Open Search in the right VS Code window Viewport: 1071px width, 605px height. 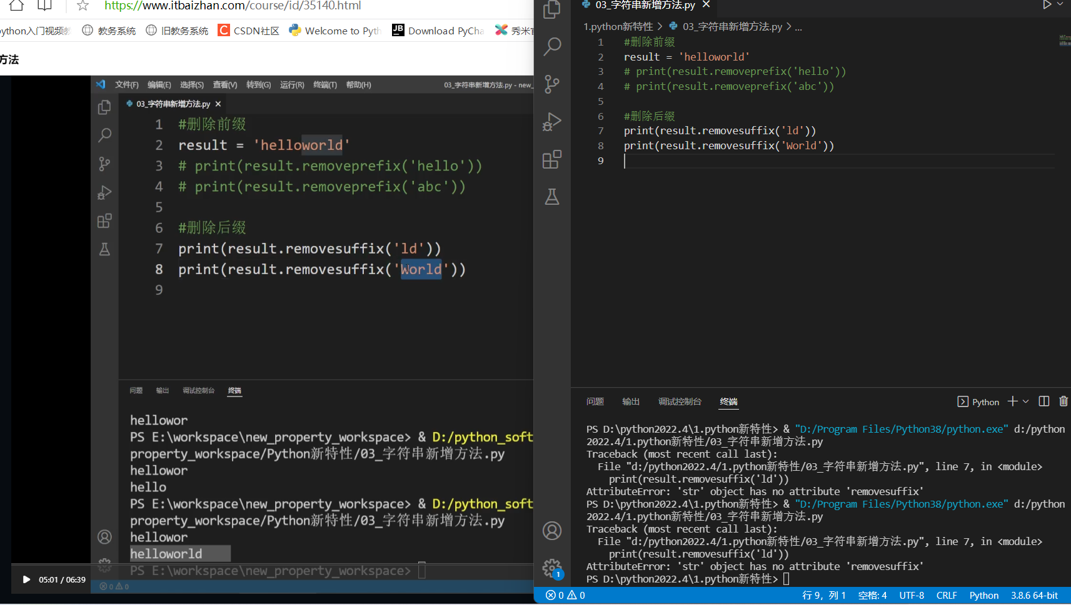coord(552,46)
